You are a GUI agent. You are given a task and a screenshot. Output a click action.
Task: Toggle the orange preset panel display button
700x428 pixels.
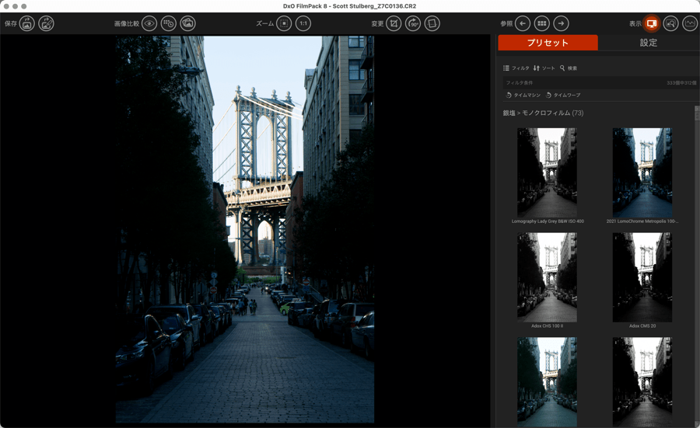coord(652,24)
